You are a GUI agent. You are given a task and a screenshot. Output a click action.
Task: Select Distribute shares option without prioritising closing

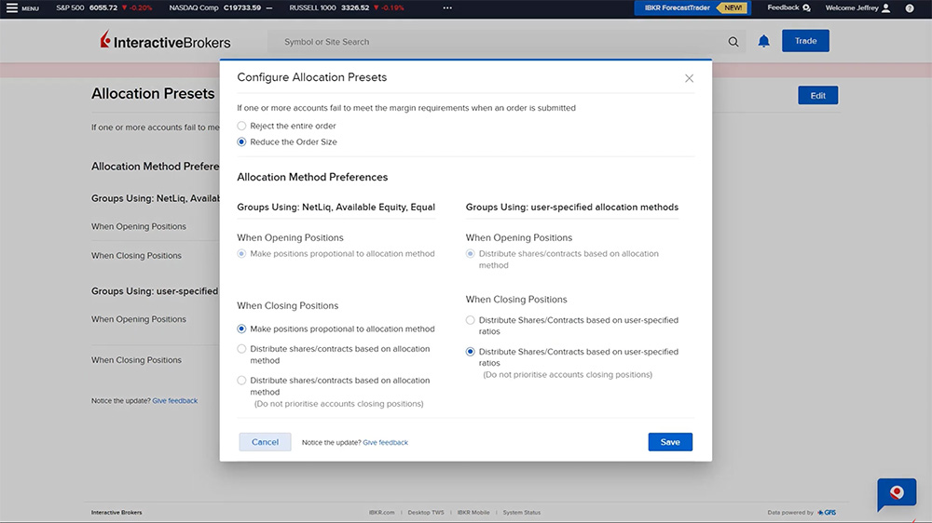[x=241, y=381]
